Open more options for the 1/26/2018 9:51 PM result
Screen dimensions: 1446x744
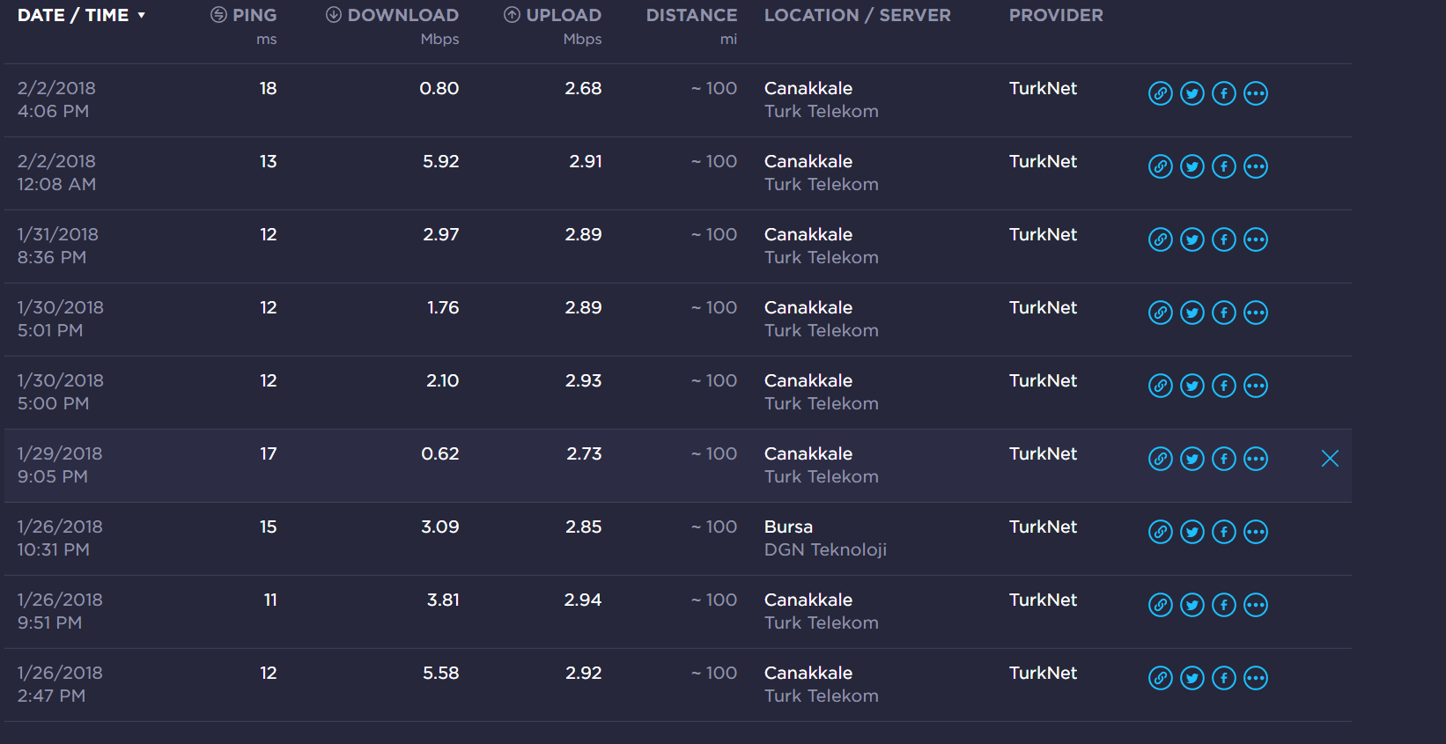click(x=1256, y=605)
